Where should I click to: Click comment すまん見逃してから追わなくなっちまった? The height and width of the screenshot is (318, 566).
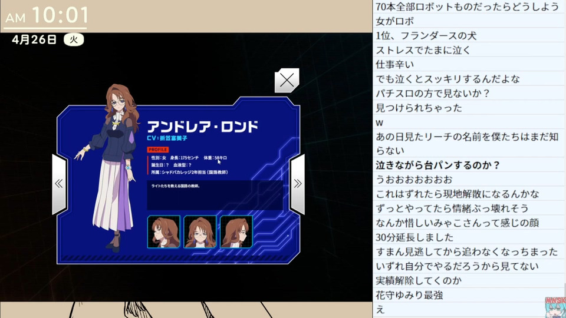pyautogui.click(x=468, y=251)
